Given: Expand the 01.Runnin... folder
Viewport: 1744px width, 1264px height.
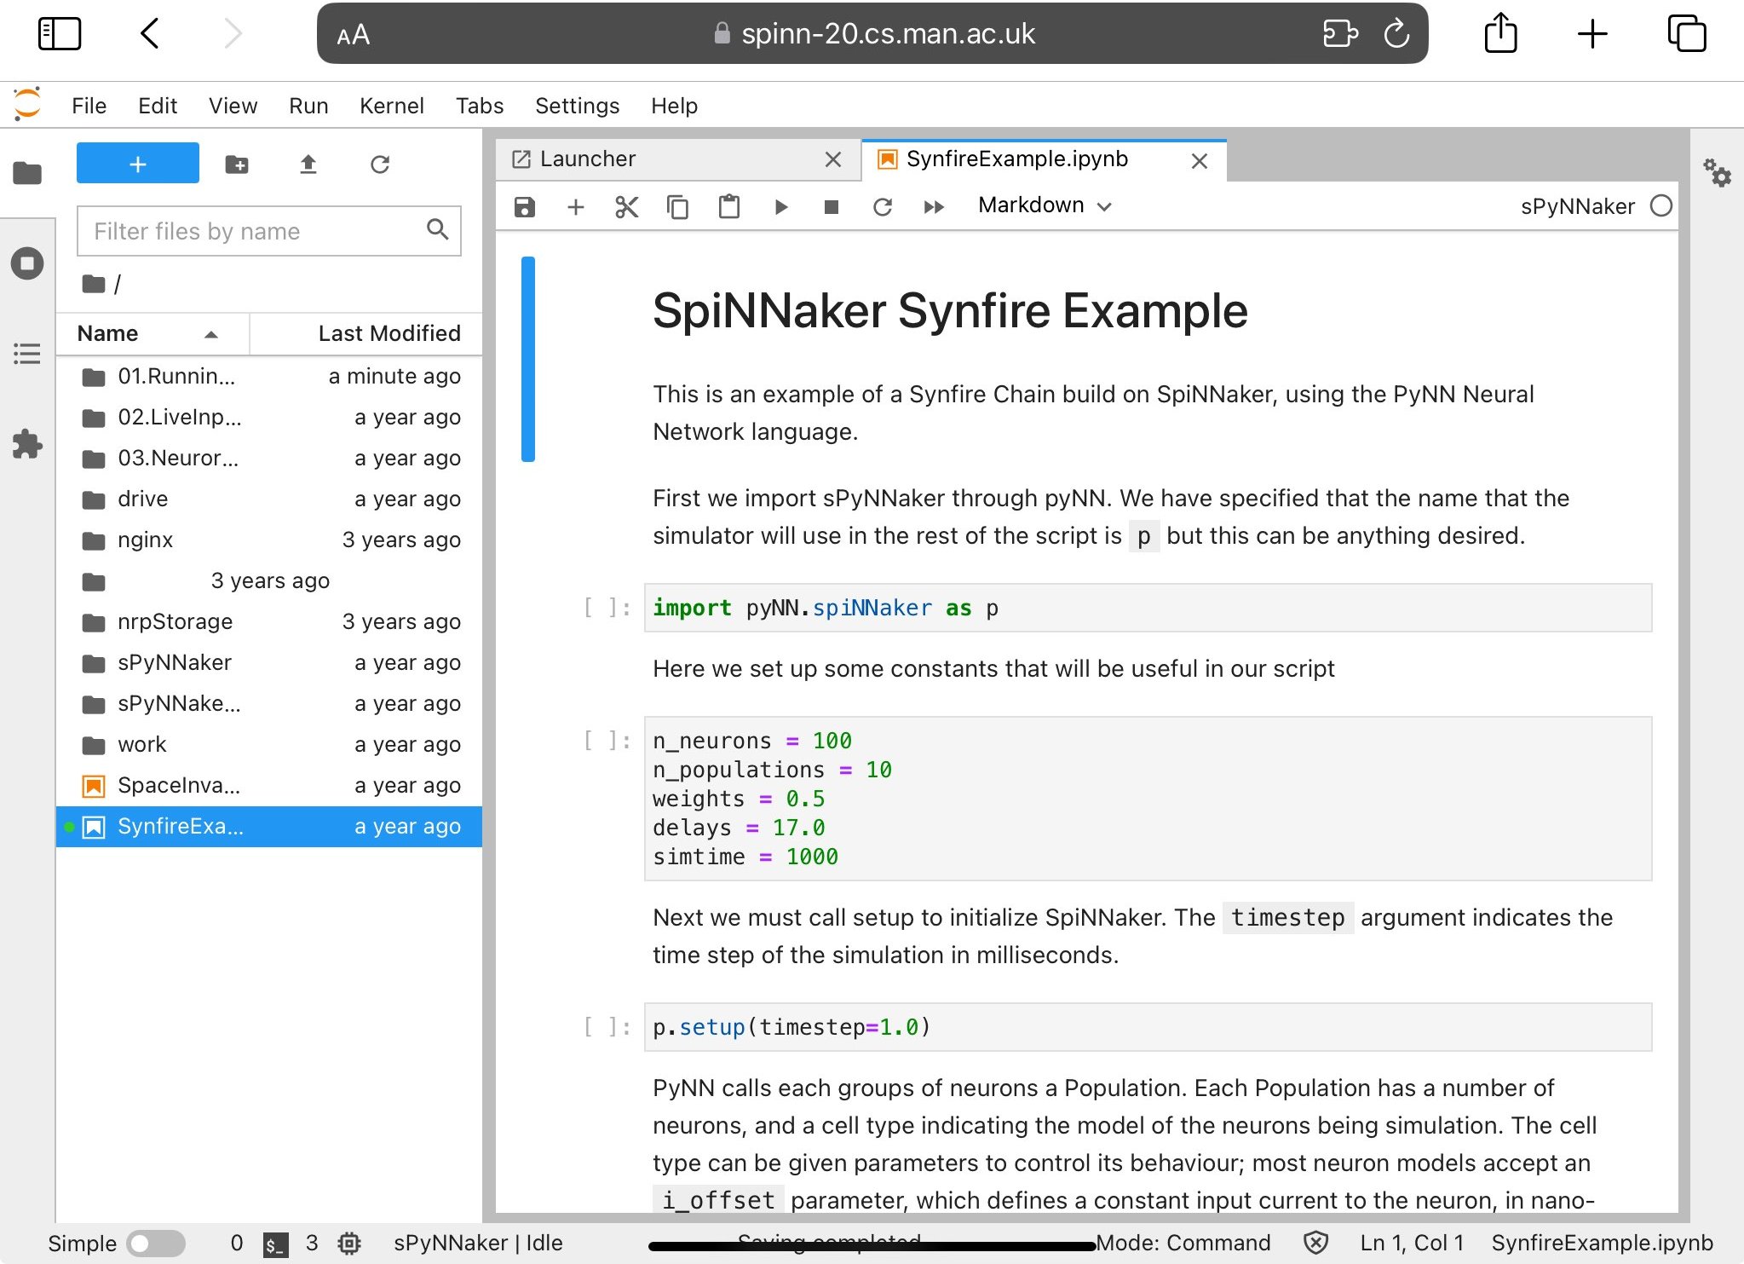Looking at the screenshot, I should click(177, 375).
